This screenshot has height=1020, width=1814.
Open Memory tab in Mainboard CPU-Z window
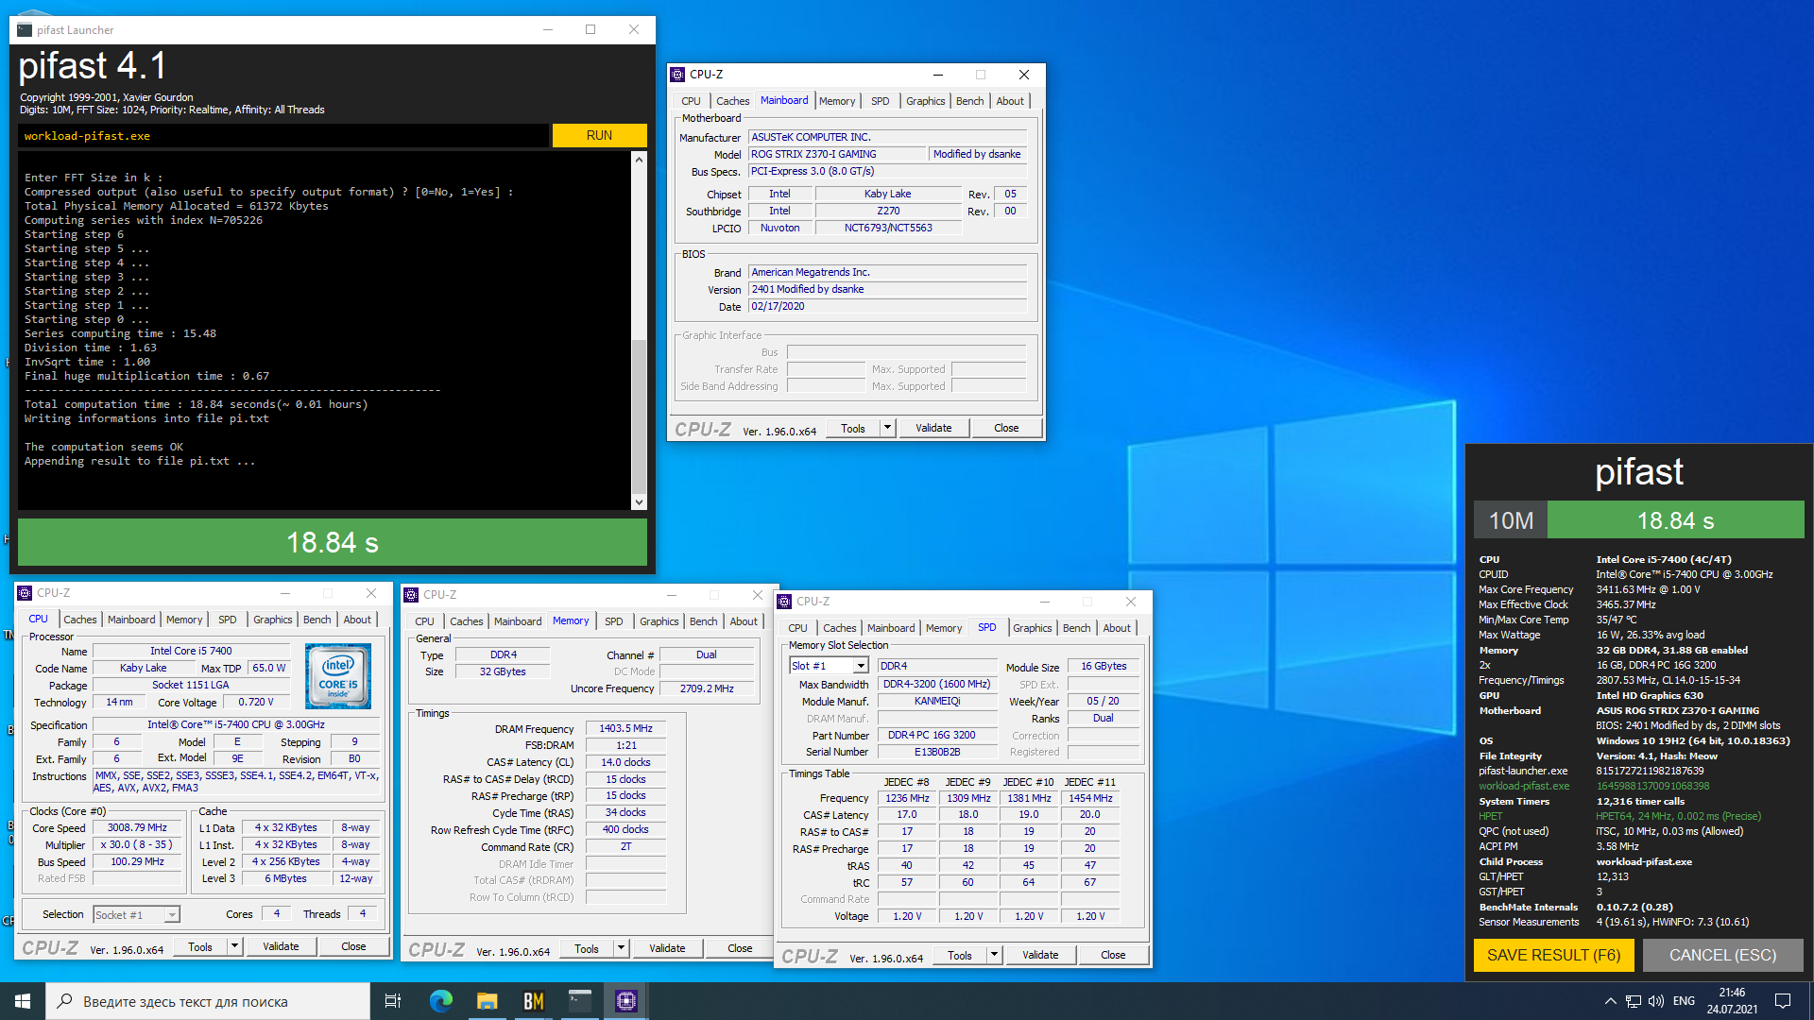pyautogui.click(x=837, y=101)
